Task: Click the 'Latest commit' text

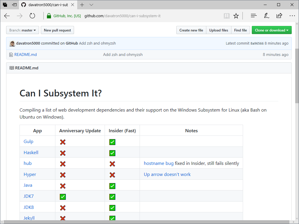Action: (x=238, y=43)
